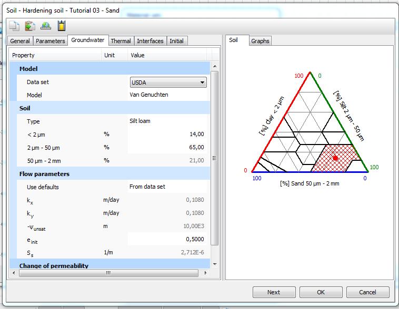Collapse the Model section header
This screenshot has width=399, height=309.
(109, 69)
